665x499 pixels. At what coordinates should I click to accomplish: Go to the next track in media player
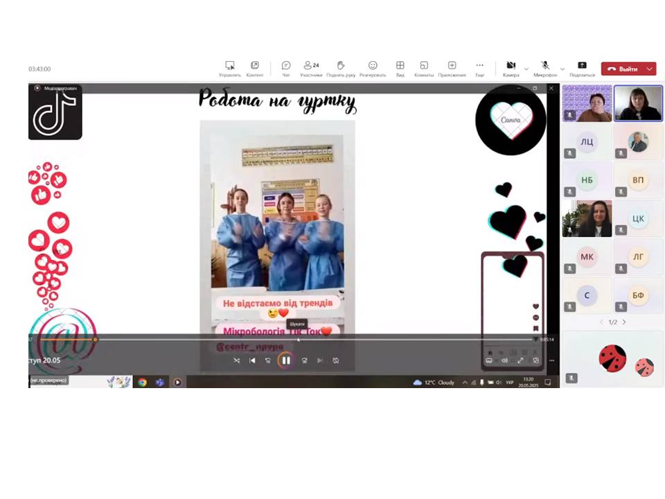320,360
